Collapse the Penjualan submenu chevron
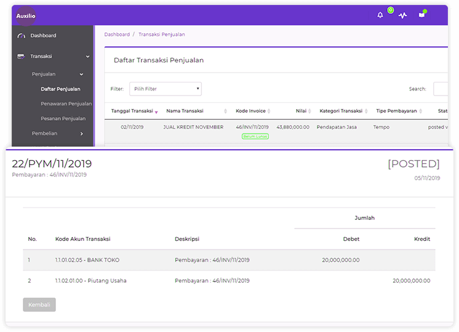Image resolution: width=459 pixels, height=332 pixels. pos(81,75)
